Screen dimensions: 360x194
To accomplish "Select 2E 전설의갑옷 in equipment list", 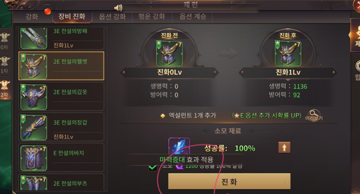I will click(x=61, y=97).
